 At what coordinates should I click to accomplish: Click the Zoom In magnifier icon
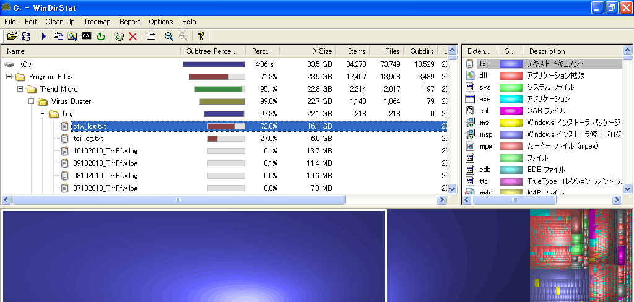tap(168, 37)
